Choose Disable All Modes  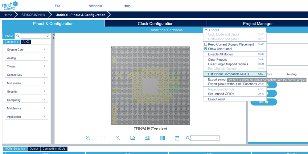pos(235,54)
